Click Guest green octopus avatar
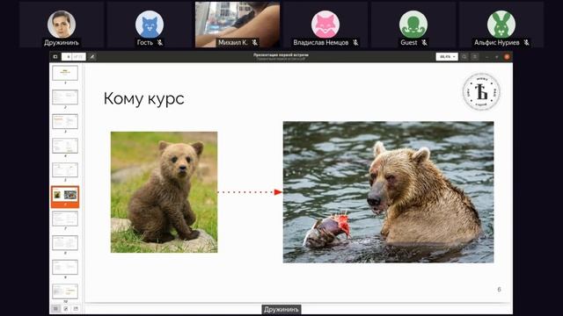This screenshot has height=316, width=563. point(413,24)
